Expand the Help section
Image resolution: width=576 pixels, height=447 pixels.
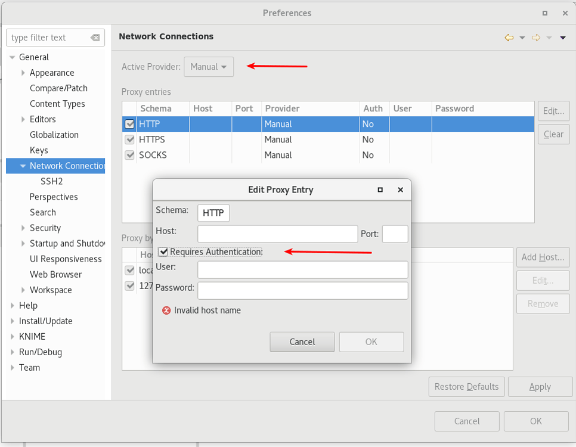13,305
